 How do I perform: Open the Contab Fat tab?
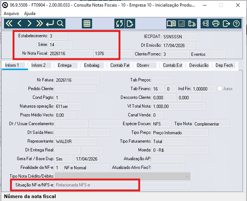coord(120,65)
